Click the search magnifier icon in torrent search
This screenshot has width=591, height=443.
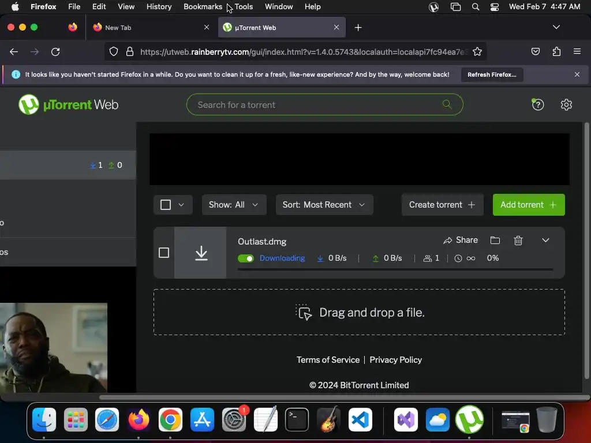(447, 104)
